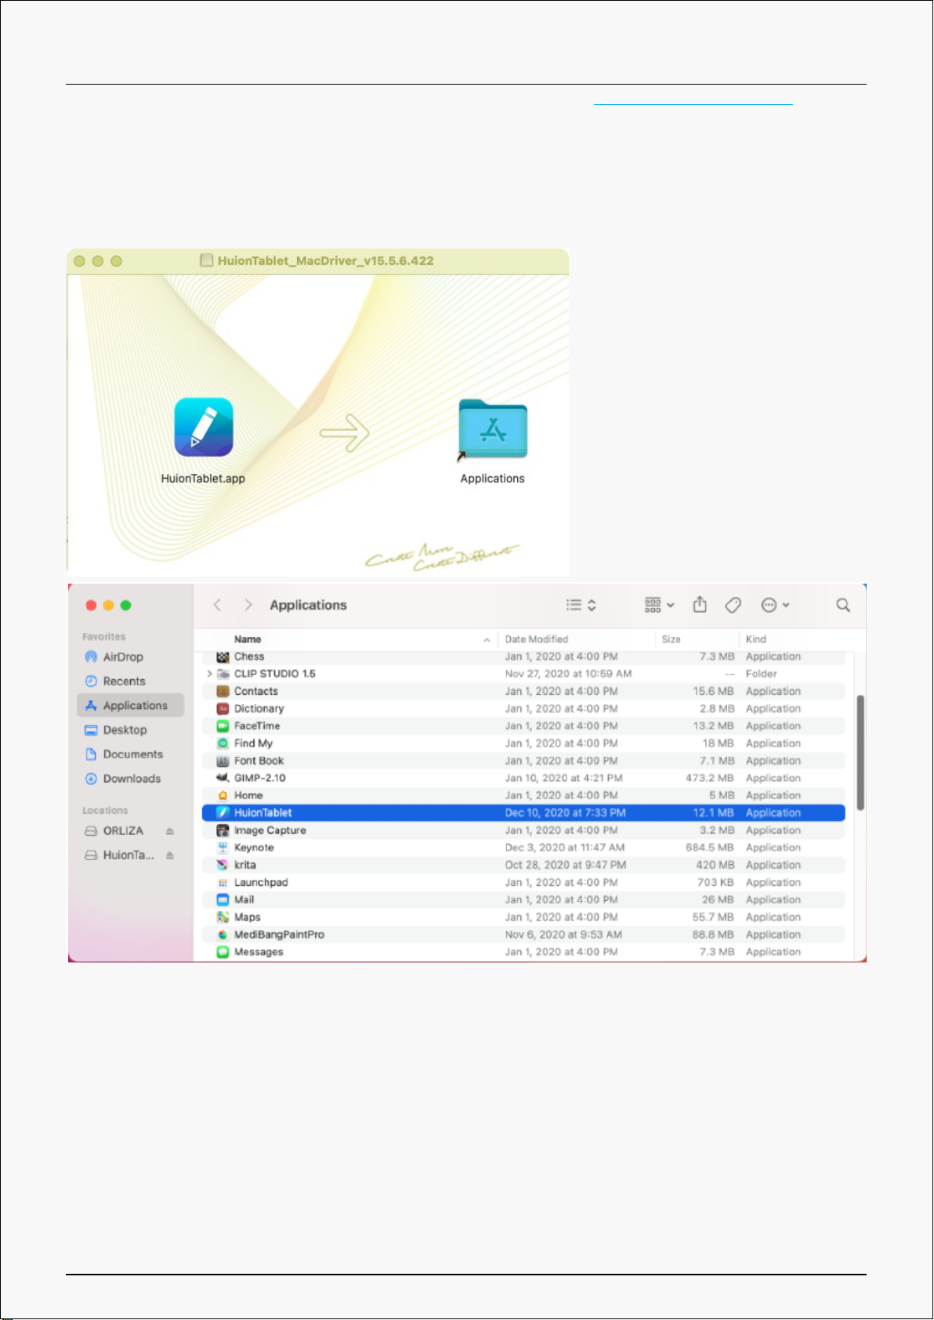Viewport: 934px width, 1320px height.
Task: Click the FaceTime app icon in list
Action: 223,726
